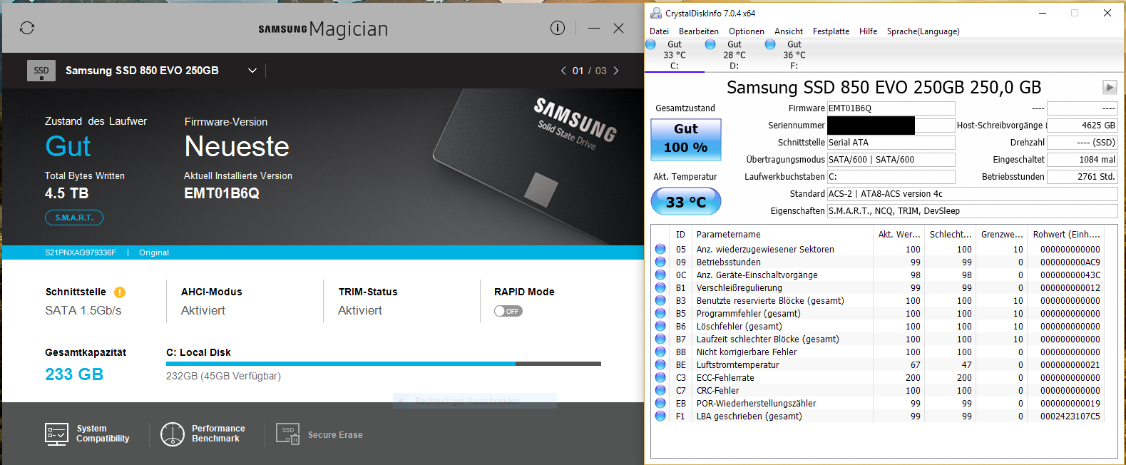The image size is (1126, 465).
Task: Click the Schnittstelle warning icon
Action: pos(120,292)
